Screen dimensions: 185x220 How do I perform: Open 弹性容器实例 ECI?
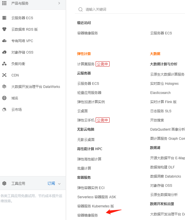point(91,188)
